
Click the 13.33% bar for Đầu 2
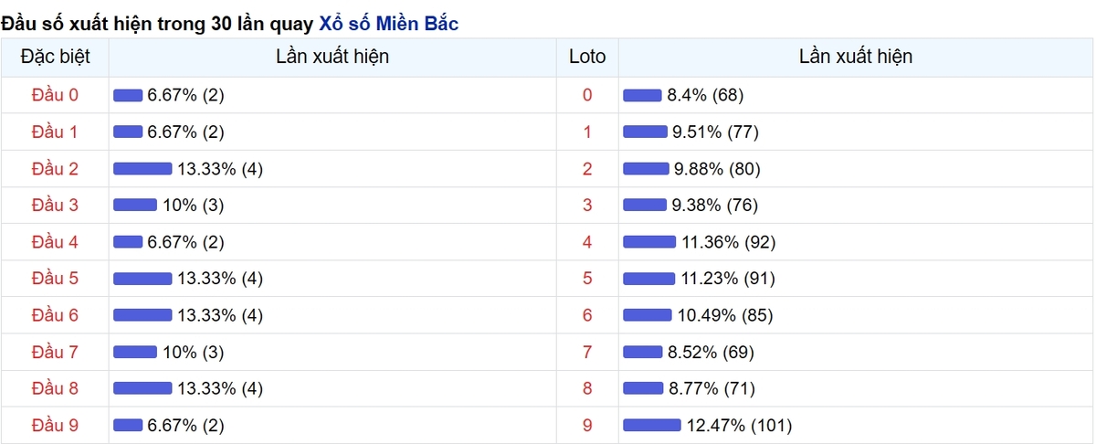click(x=142, y=168)
